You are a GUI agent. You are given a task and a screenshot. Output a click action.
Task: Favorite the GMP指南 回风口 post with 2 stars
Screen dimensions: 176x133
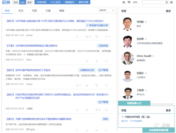tap(87, 37)
